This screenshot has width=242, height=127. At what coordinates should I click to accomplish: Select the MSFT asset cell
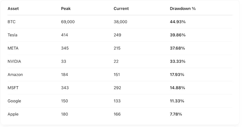[13, 88]
